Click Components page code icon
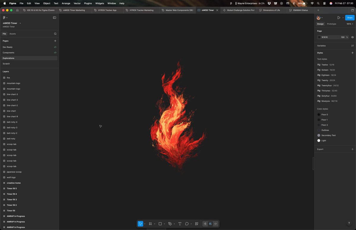This screenshot has height=230, width=356. coord(55,53)
